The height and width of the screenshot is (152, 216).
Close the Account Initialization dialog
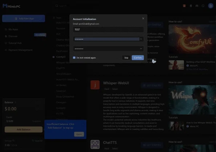[143, 18]
